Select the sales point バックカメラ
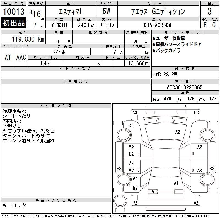This screenshot has height=220, width=220. pyautogui.click(x=166, y=50)
